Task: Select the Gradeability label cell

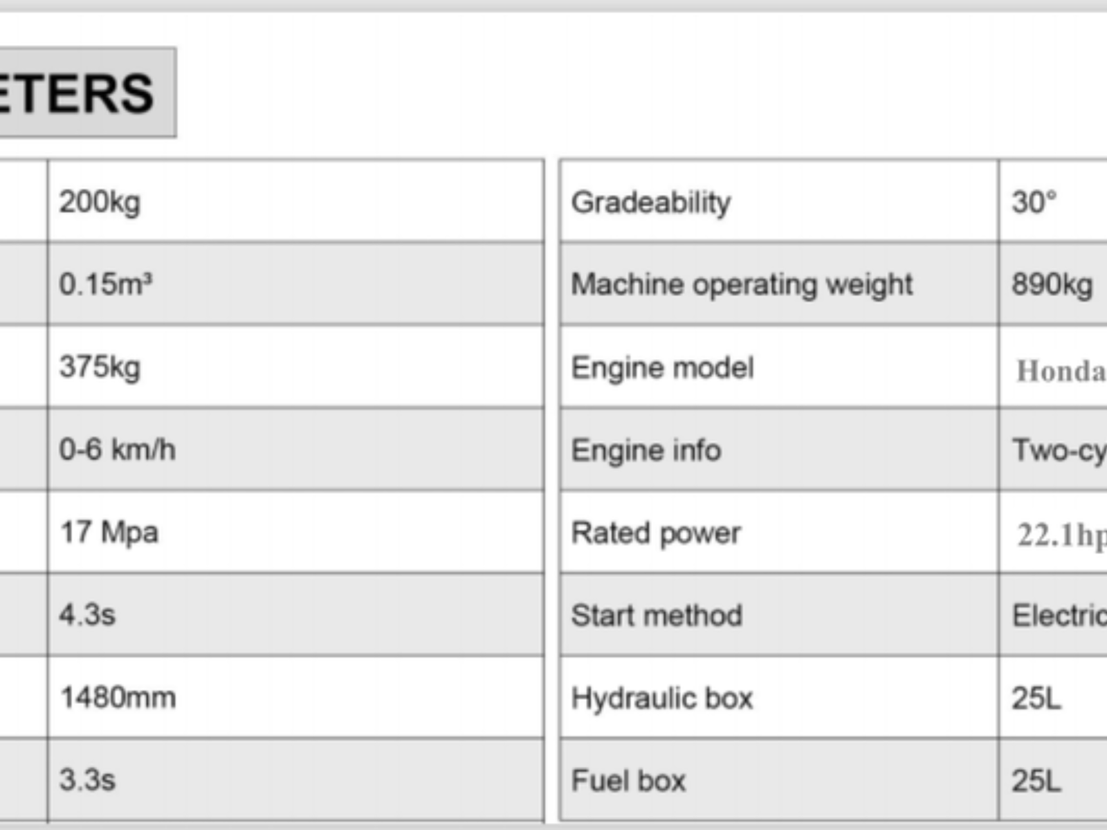Action: click(650, 202)
